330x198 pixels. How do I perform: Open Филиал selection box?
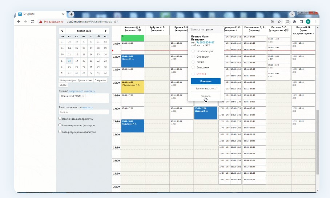(x=84, y=98)
